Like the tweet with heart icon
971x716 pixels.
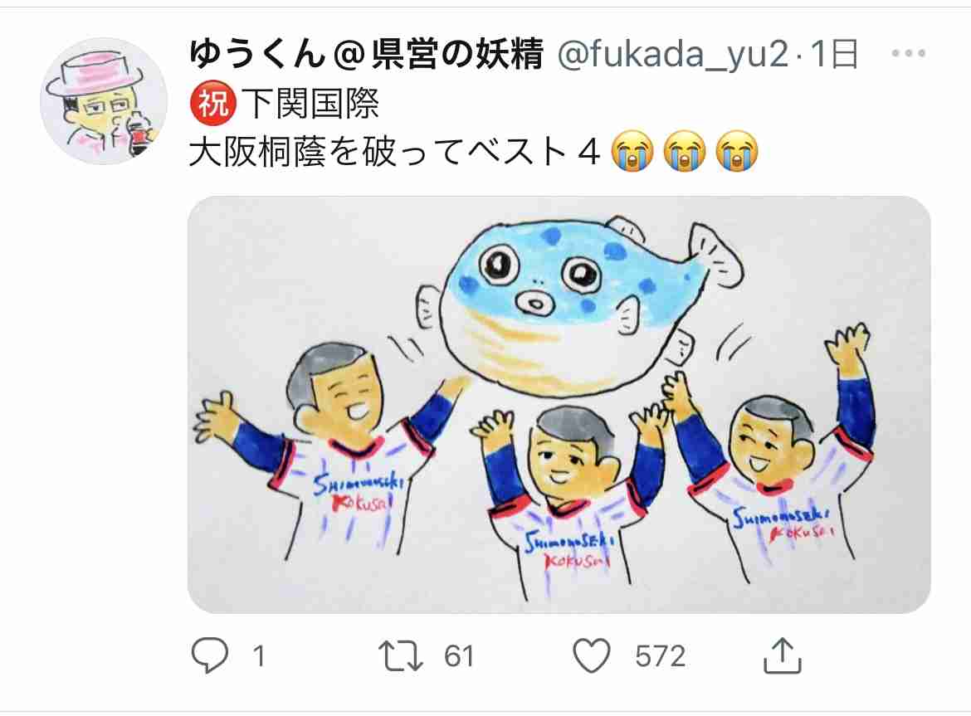(x=592, y=655)
